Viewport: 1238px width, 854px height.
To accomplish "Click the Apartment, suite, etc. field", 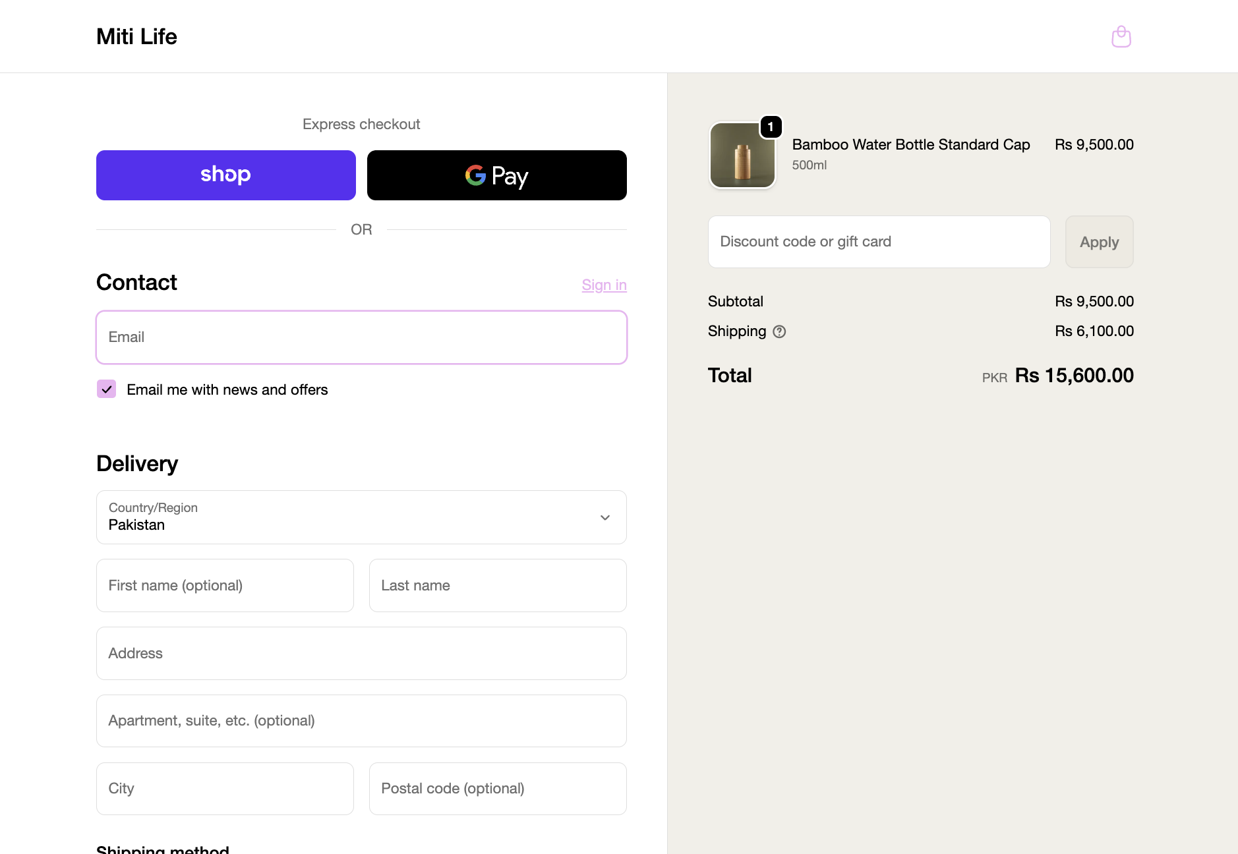I will tap(361, 721).
